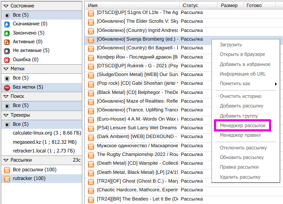
Task: Click the Скачивание (0) blue arrow icon
Action: (7, 24)
